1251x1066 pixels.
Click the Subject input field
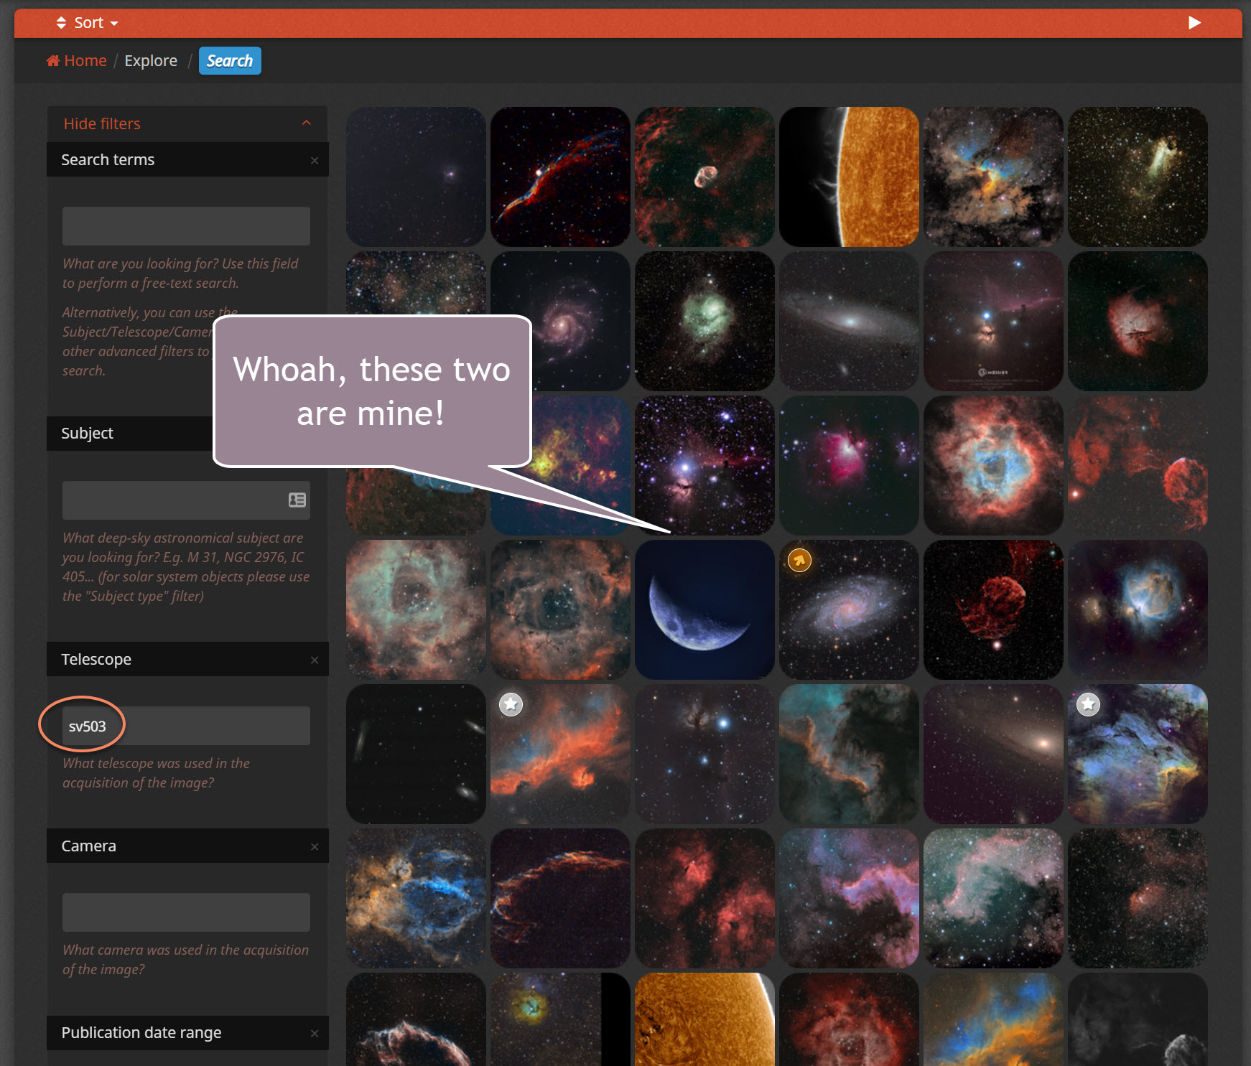(172, 500)
